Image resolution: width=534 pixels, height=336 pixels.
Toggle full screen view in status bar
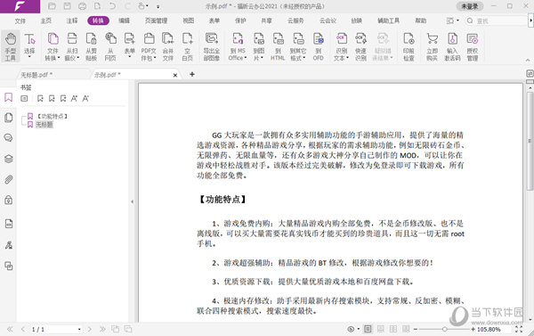pyautogui.click(x=519, y=329)
